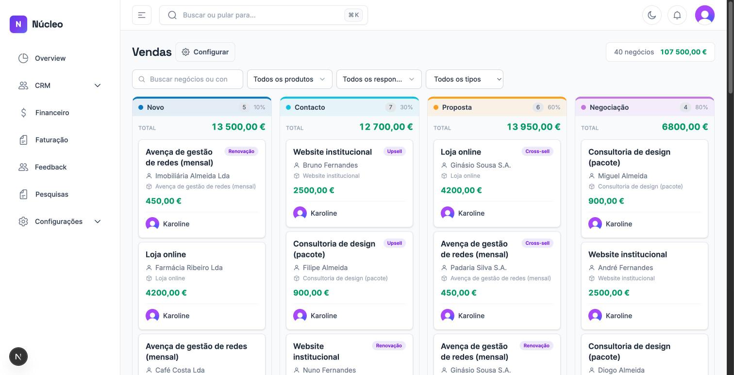Click the Feedback people icon
This screenshot has width=734, height=375.
23,167
